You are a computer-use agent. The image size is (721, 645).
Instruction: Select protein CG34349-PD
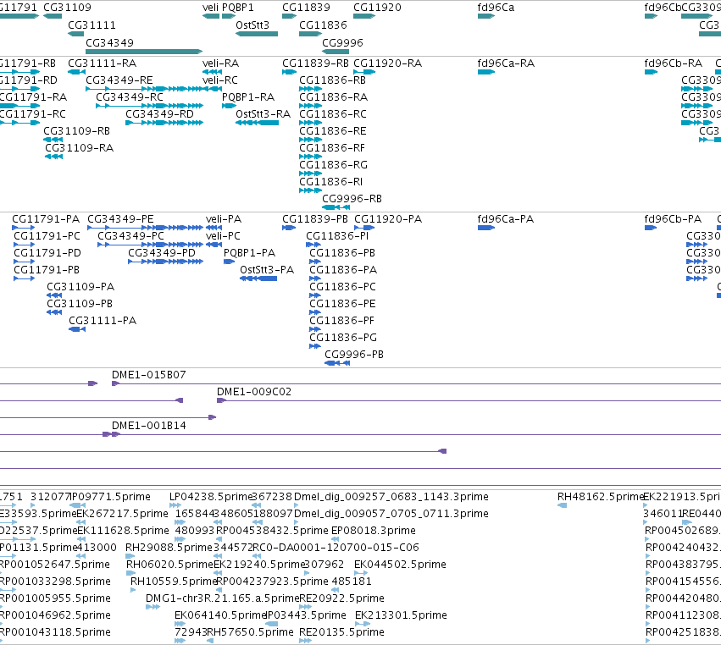pos(162,253)
